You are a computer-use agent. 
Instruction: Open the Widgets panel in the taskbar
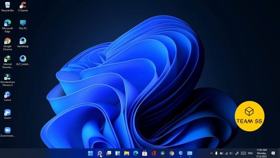[x=118, y=153]
